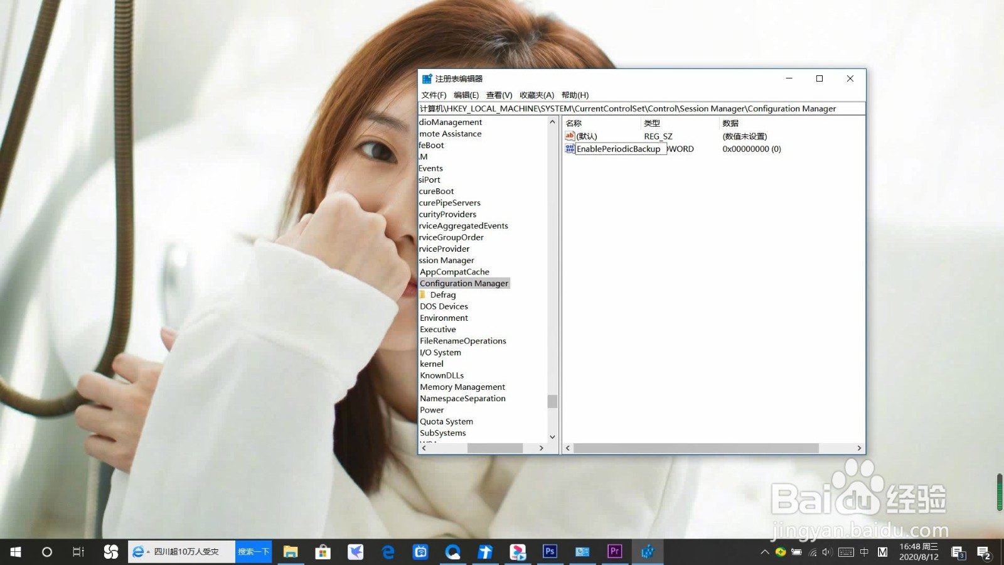Image resolution: width=1004 pixels, height=565 pixels.
Task: Open the notification center with badge 2
Action: [983, 553]
